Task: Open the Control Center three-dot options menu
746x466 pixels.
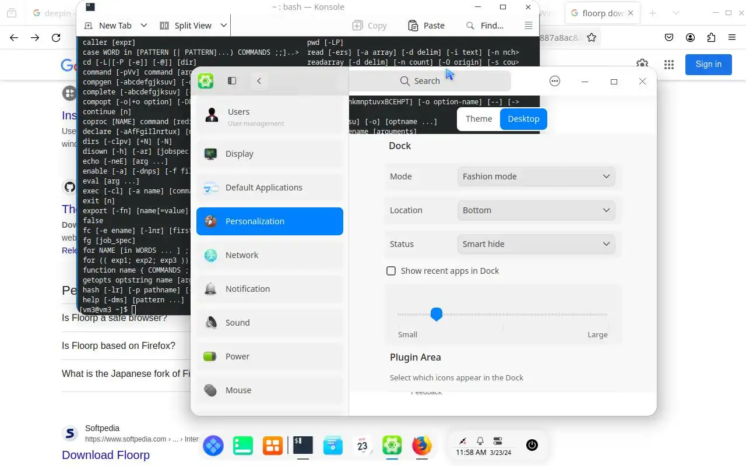Action: (555, 82)
